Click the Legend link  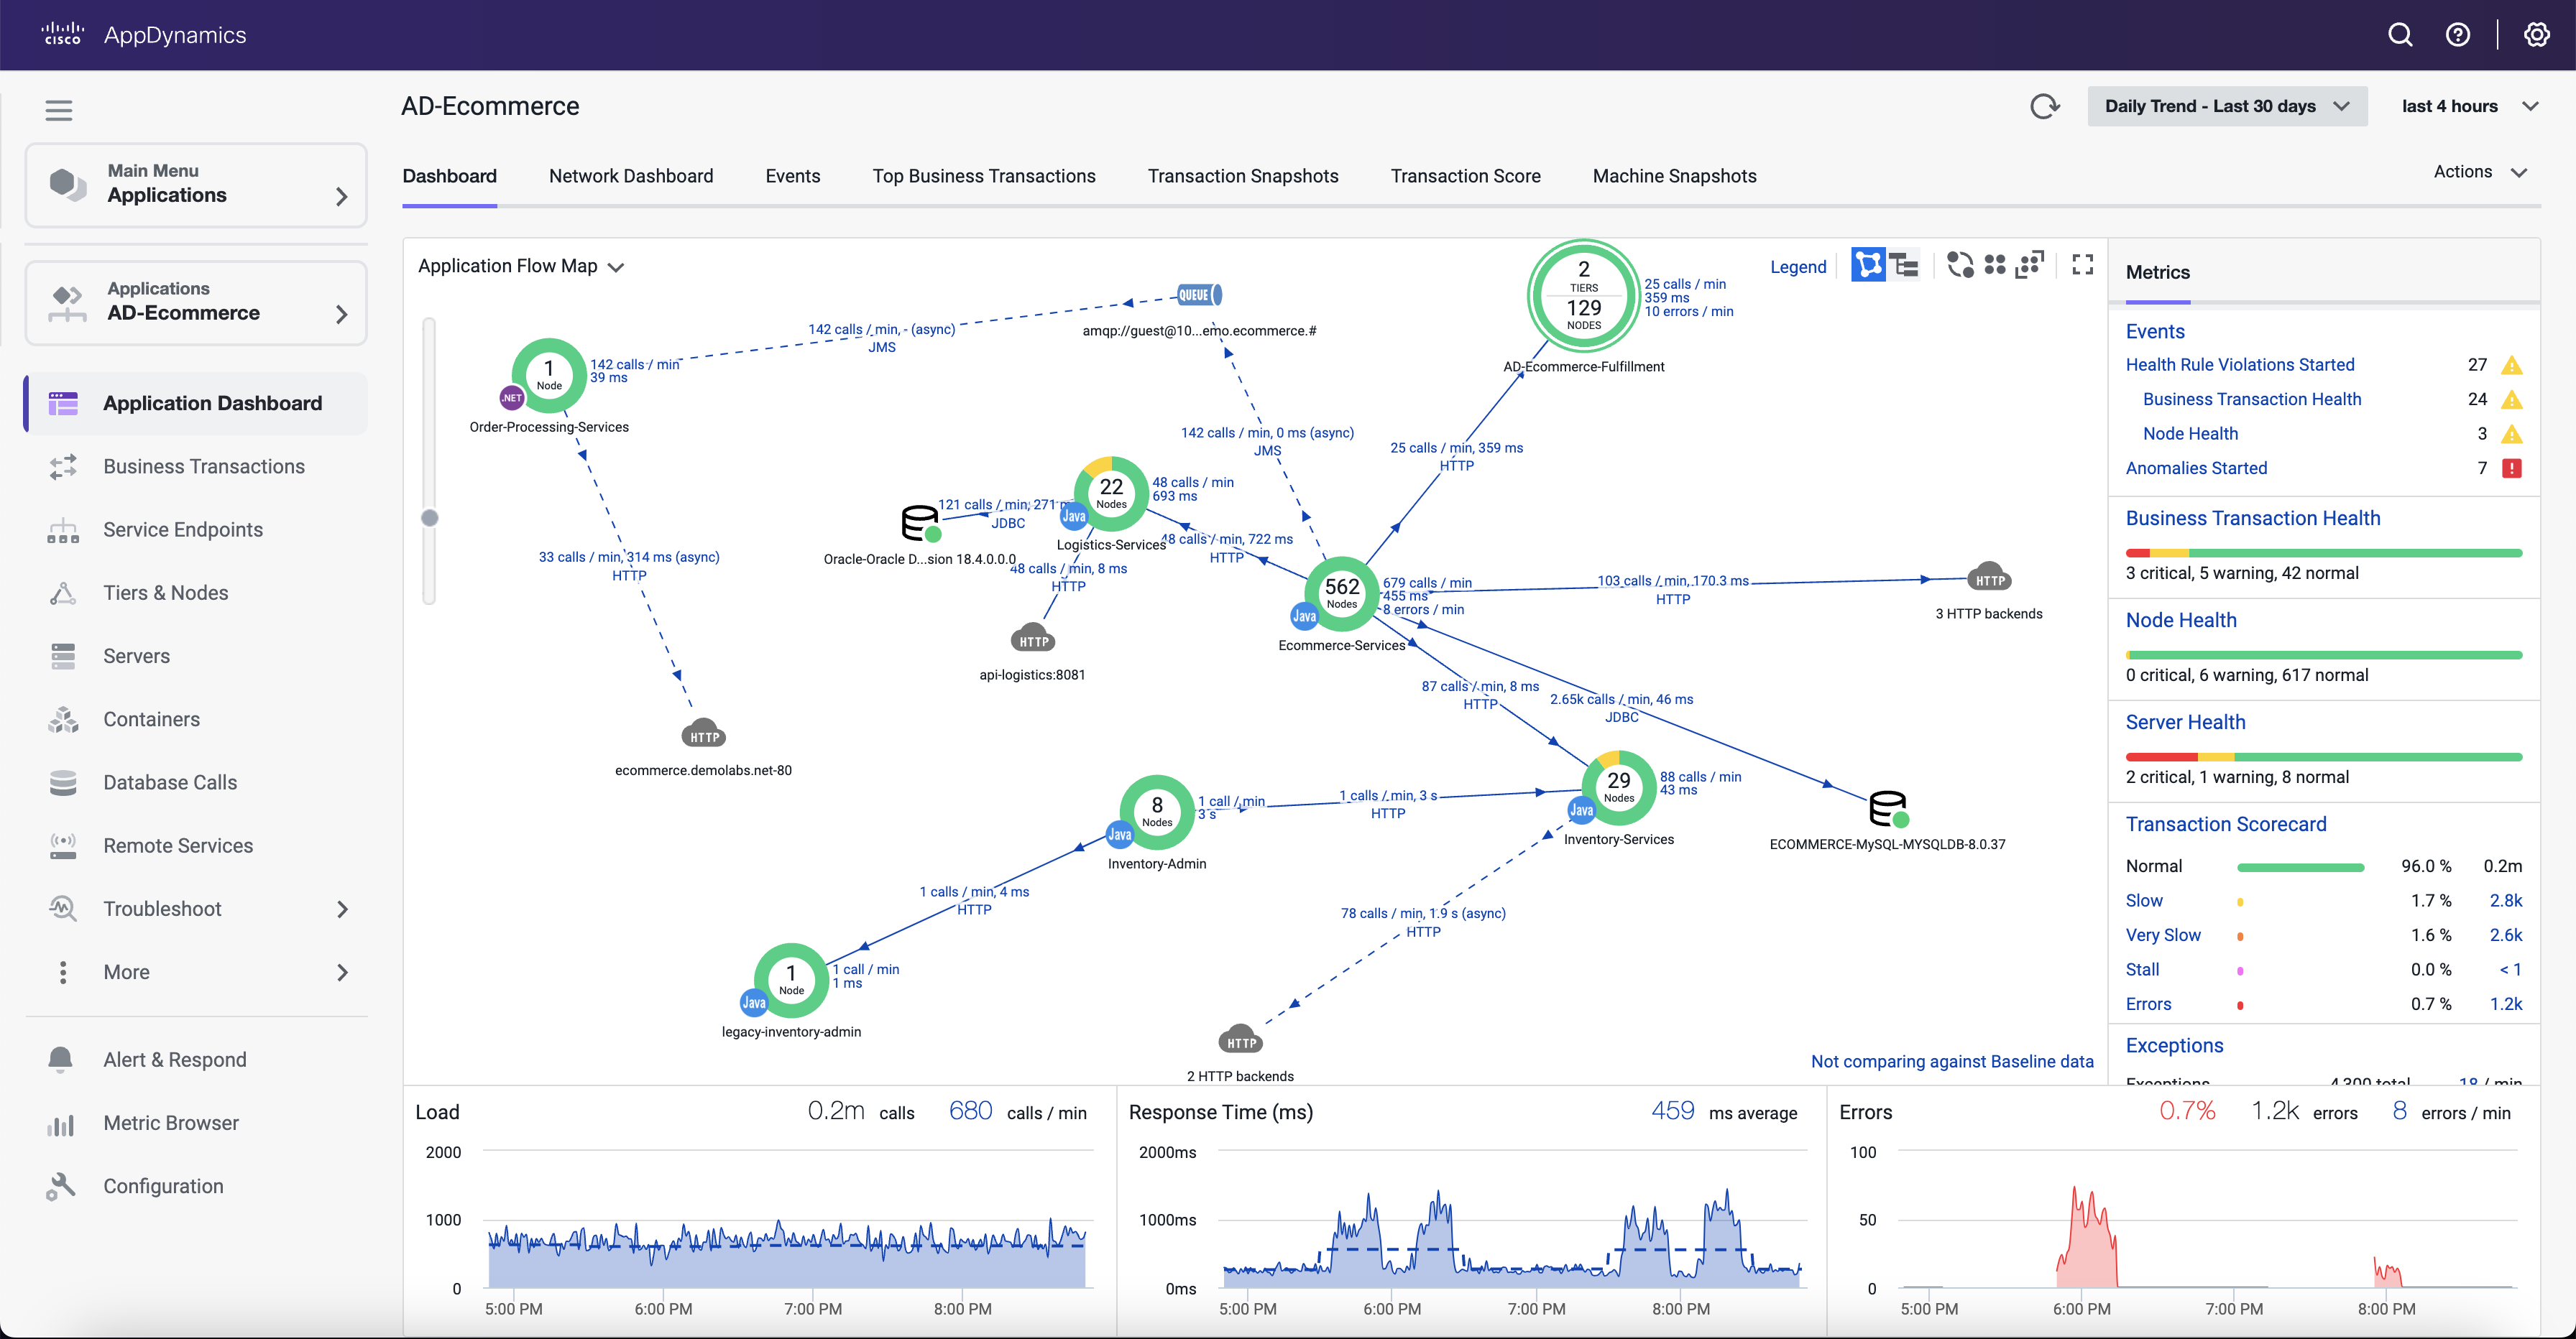[1797, 267]
